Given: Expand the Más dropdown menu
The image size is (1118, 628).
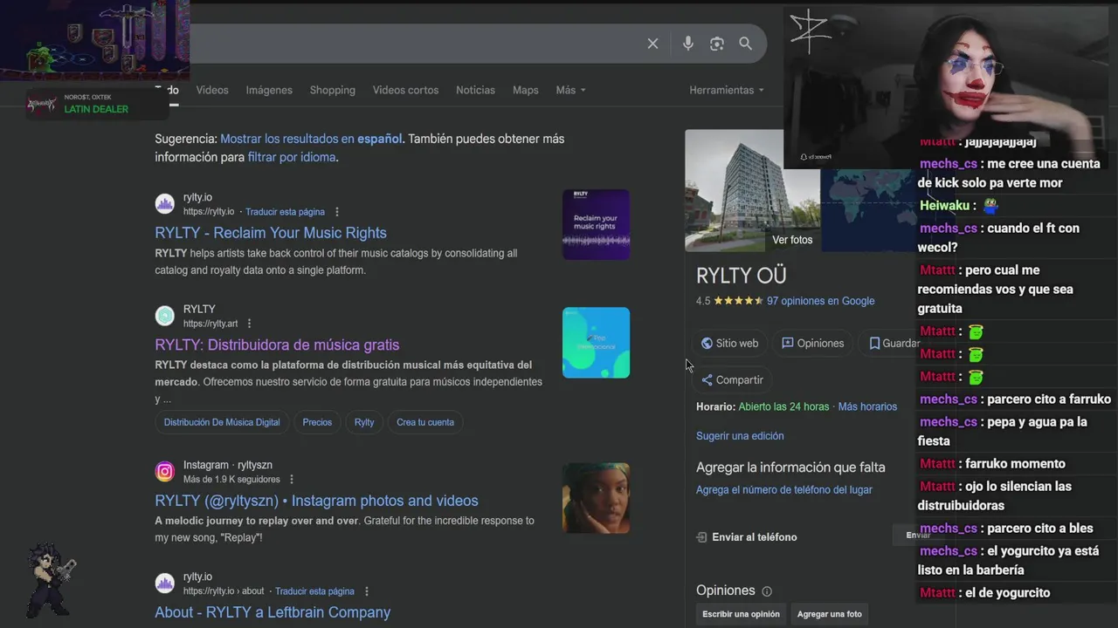Looking at the screenshot, I should [570, 90].
